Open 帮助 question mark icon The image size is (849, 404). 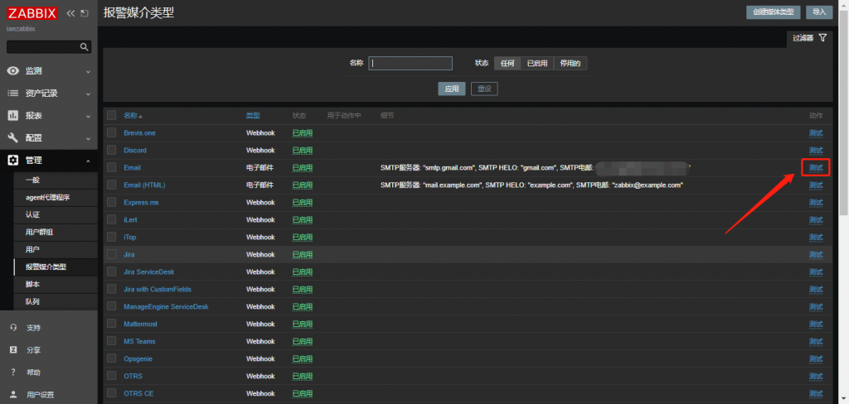click(13, 372)
